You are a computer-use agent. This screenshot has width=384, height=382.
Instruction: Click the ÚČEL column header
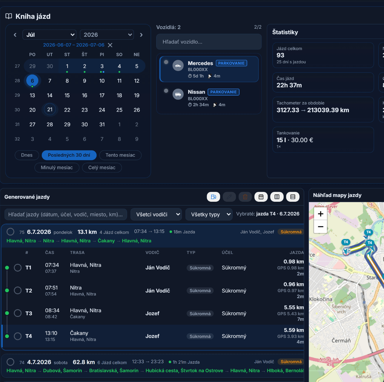[227, 252]
